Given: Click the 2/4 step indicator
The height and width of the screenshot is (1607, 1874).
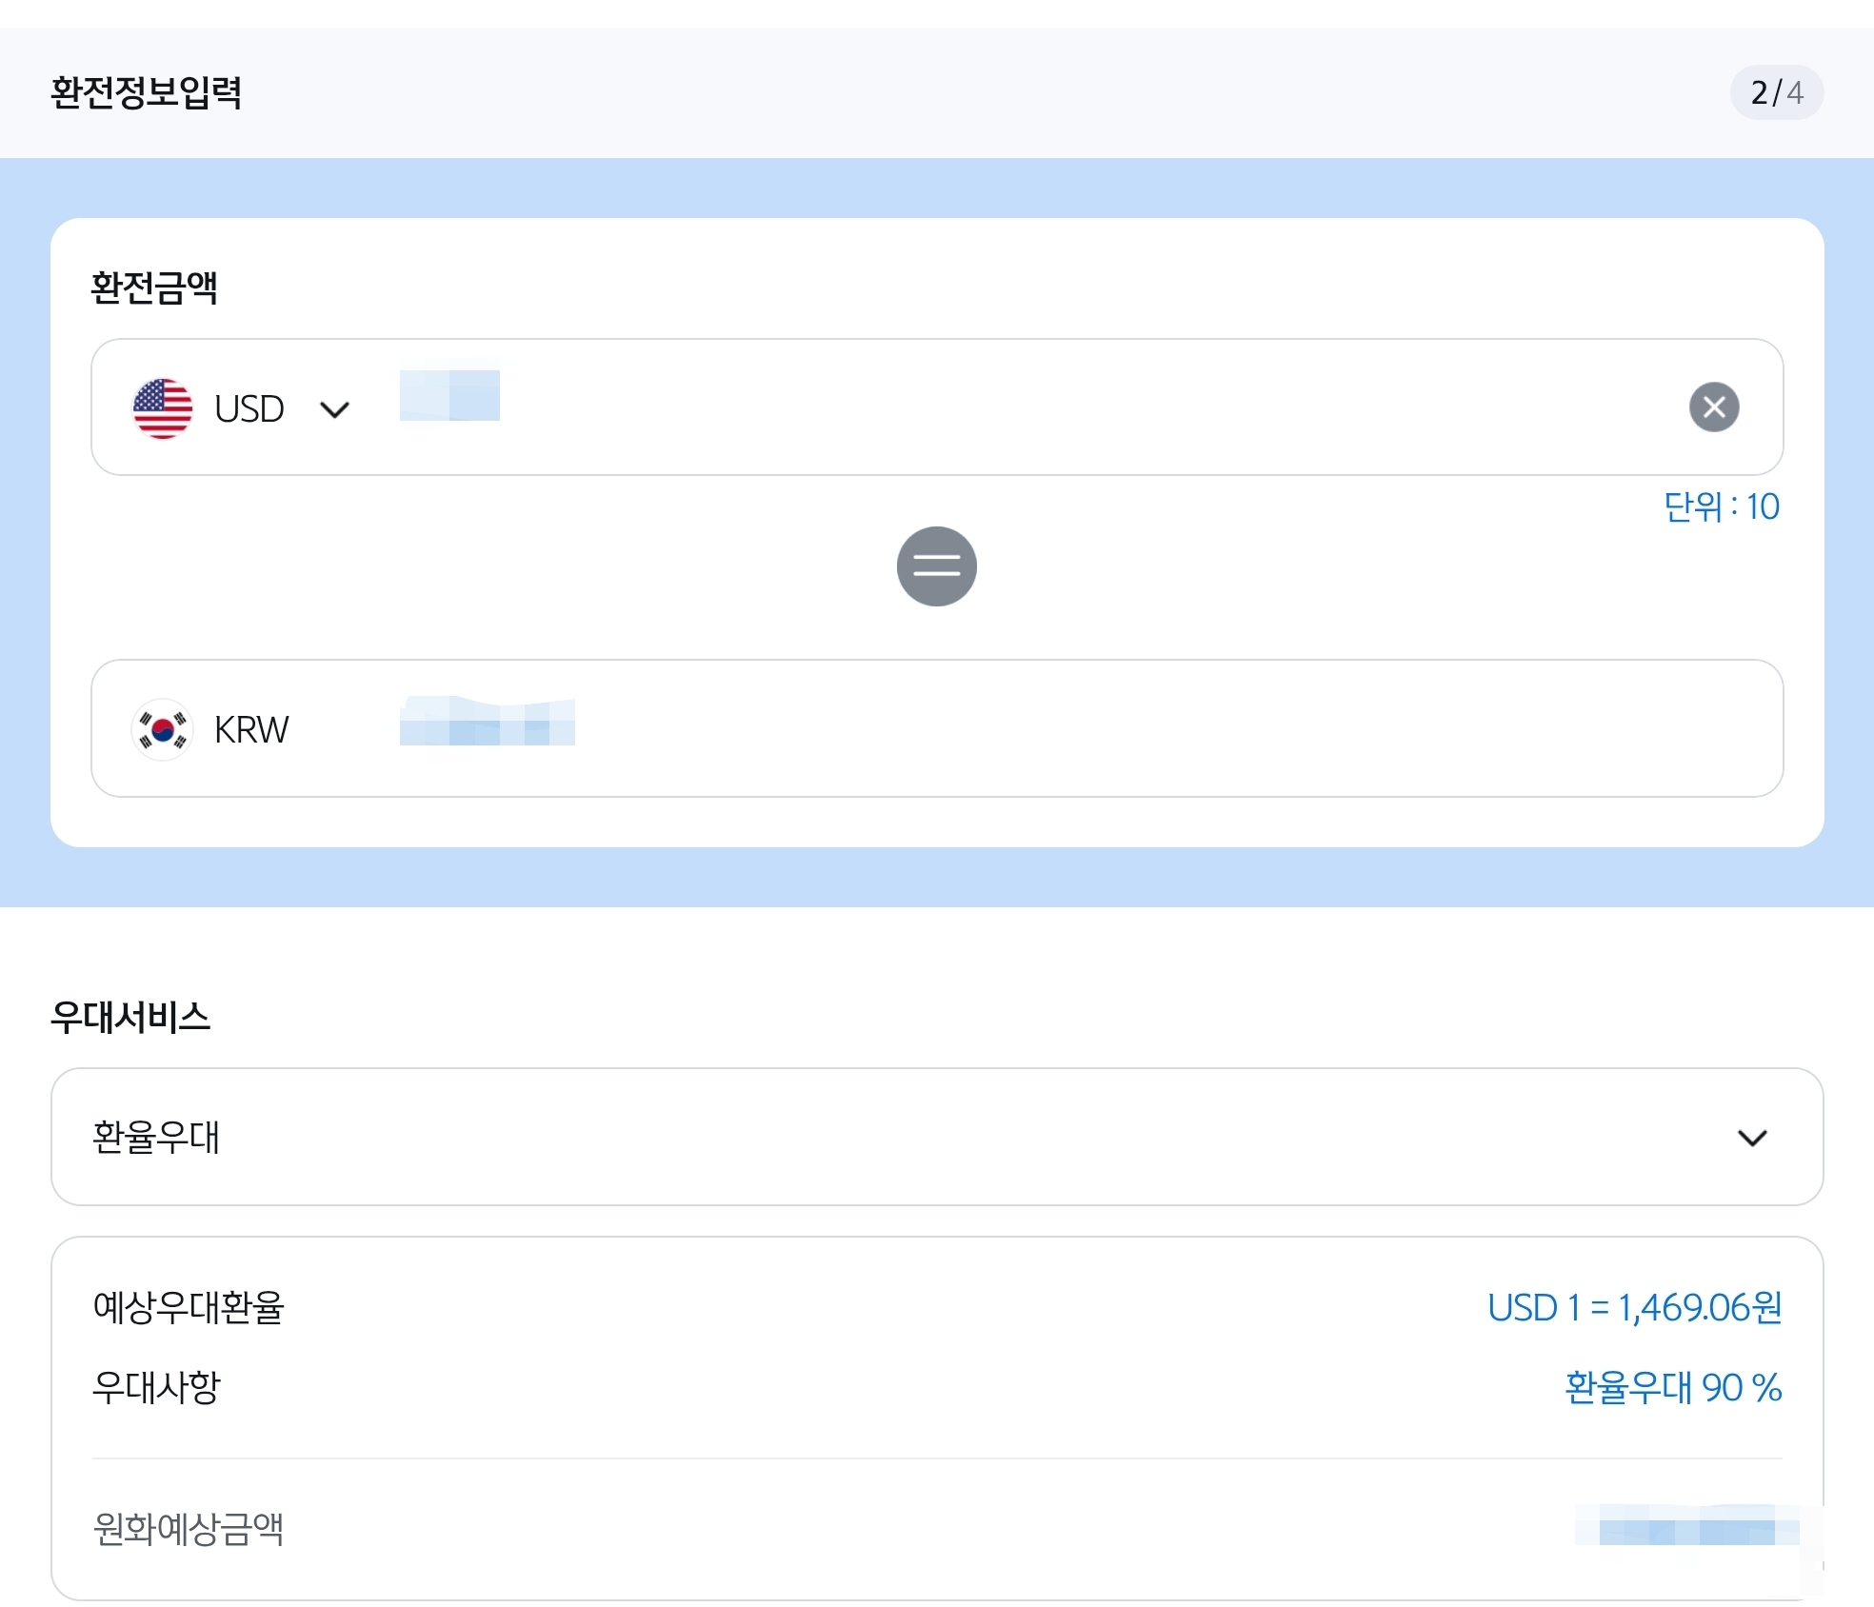Looking at the screenshot, I should [x=1776, y=92].
